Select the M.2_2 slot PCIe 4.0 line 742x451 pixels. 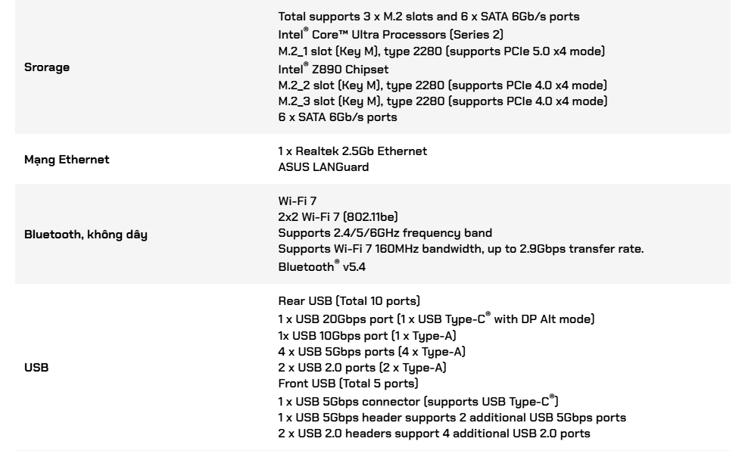click(x=442, y=86)
